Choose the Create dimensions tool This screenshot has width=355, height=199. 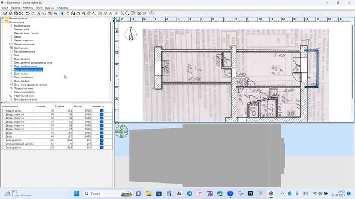tap(89, 13)
